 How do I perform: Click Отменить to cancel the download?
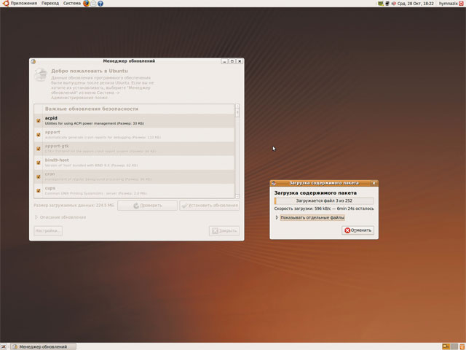[358, 230]
